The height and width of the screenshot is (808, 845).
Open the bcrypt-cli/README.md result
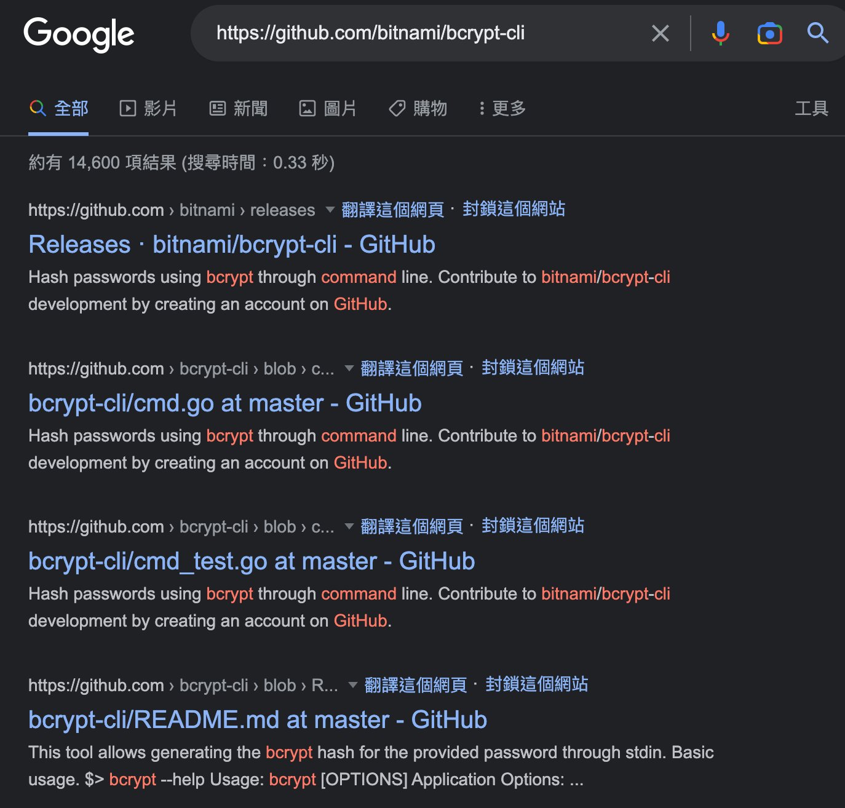tap(257, 719)
